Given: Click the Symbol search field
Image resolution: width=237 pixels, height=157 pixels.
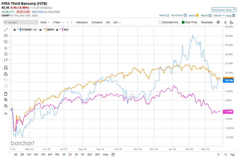Looking at the screenshot, I should coord(21,22).
